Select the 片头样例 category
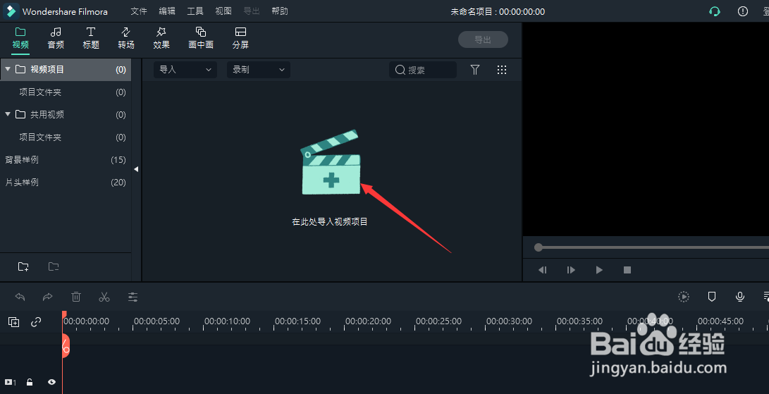Image resolution: width=769 pixels, height=394 pixels. 66,183
